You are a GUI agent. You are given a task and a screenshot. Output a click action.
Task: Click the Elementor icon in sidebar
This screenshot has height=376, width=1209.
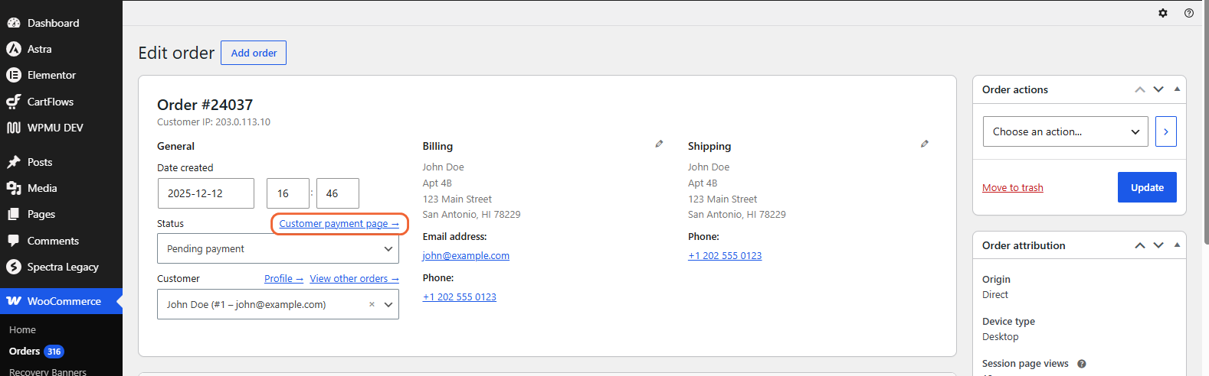(x=14, y=75)
